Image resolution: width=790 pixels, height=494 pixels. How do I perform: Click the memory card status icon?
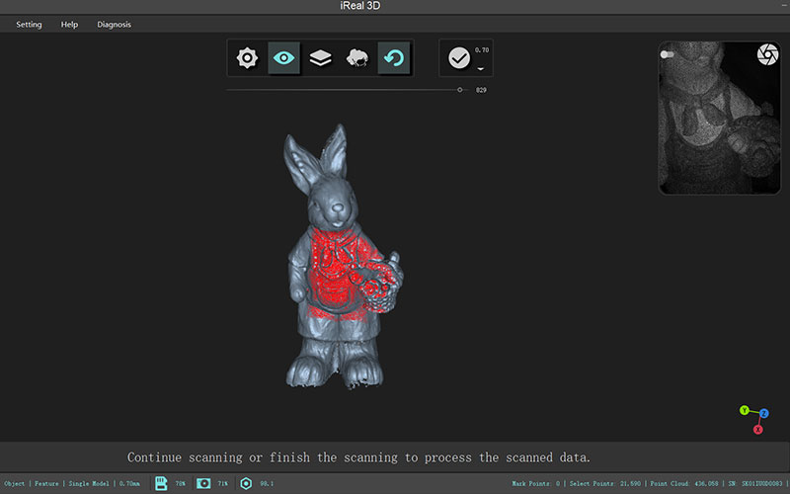click(x=163, y=483)
